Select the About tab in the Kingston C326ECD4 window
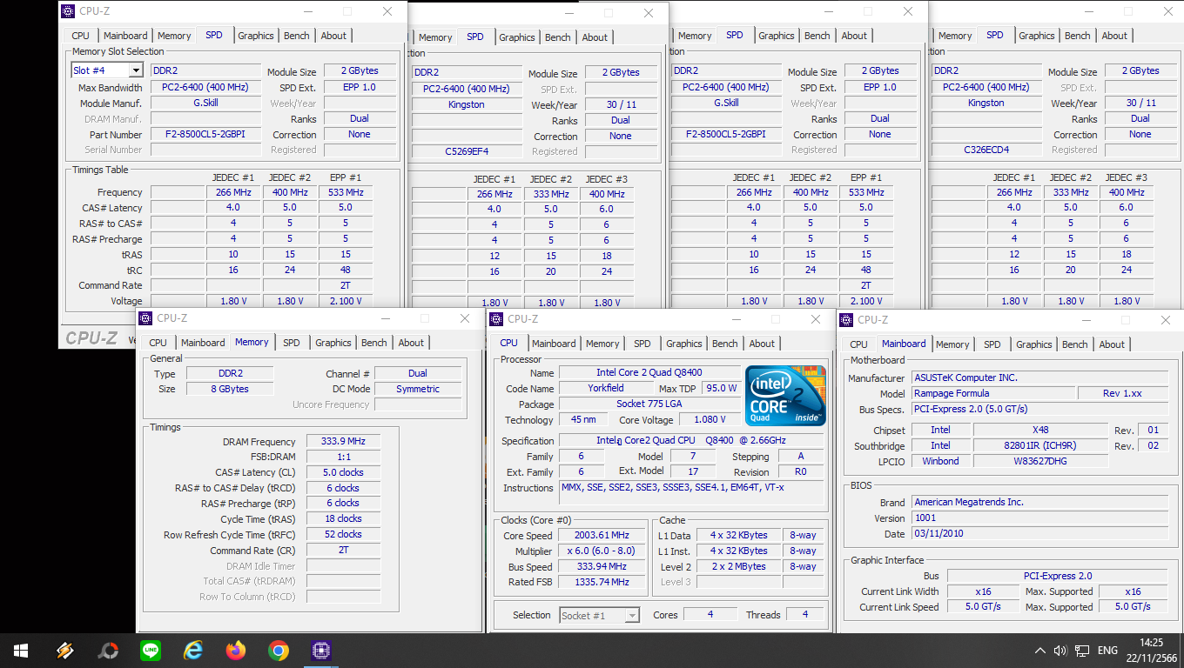 tap(1114, 36)
